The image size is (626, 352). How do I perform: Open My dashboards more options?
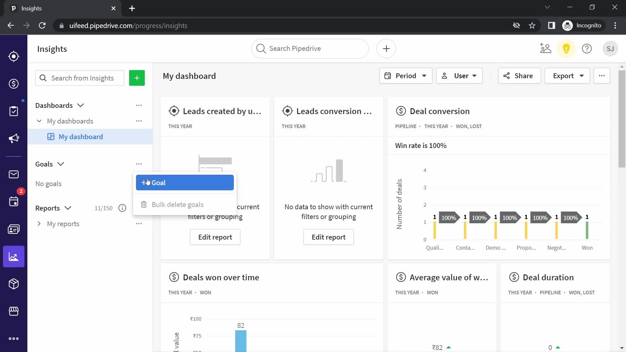click(139, 121)
